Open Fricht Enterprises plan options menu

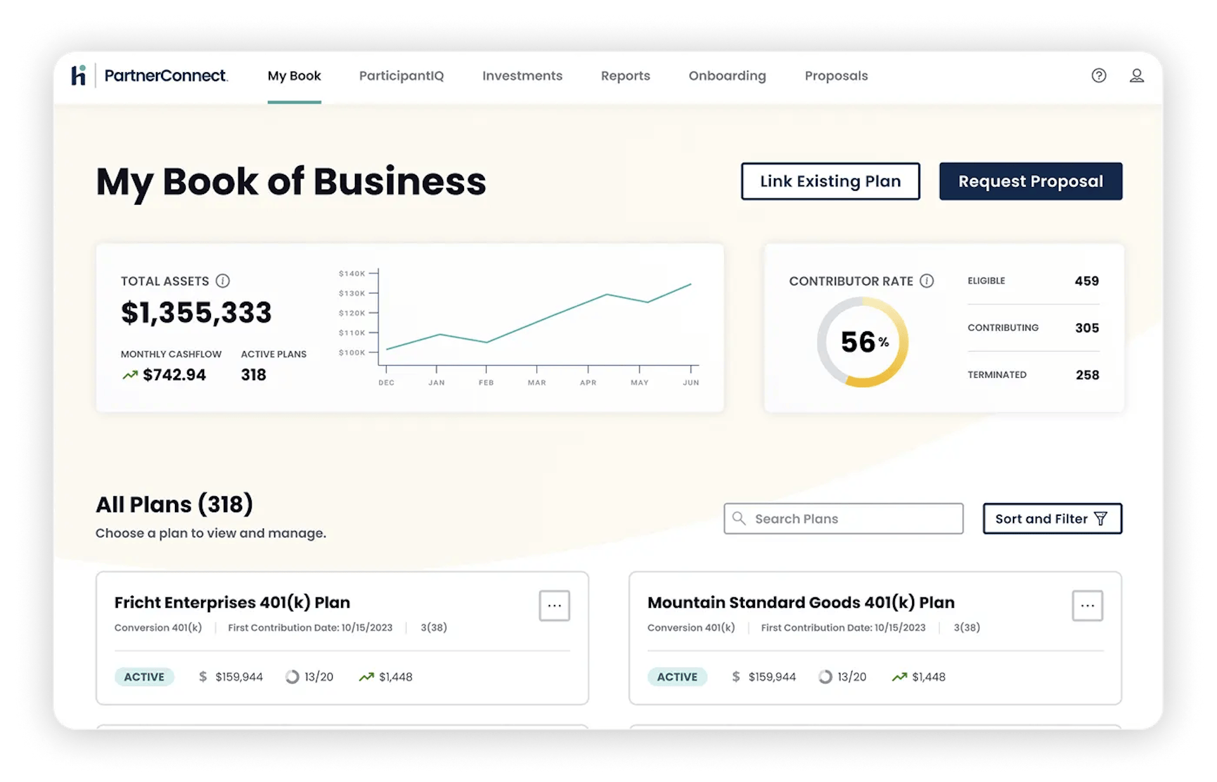click(554, 606)
